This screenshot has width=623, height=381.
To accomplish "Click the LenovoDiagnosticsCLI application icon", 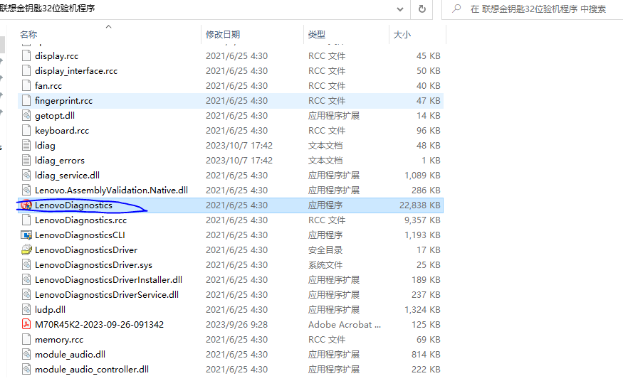I will click(x=26, y=235).
